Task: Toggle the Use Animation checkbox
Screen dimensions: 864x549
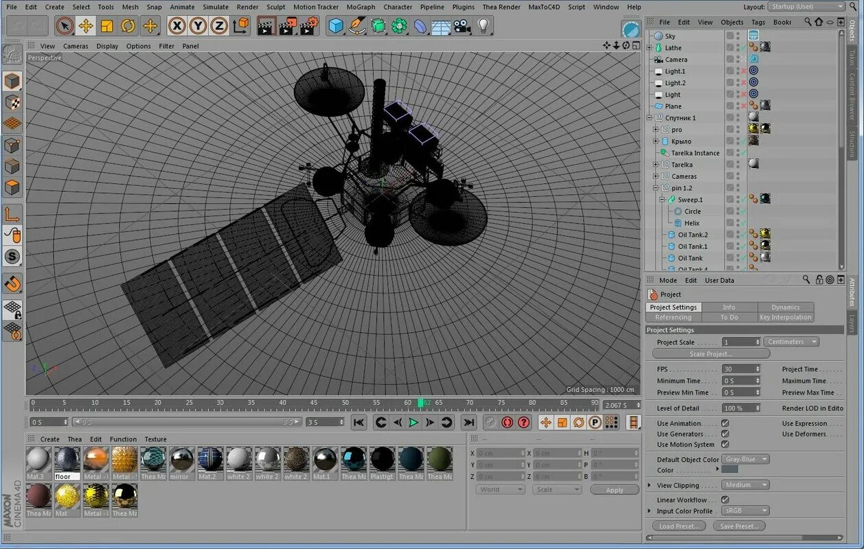Action: pos(725,423)
